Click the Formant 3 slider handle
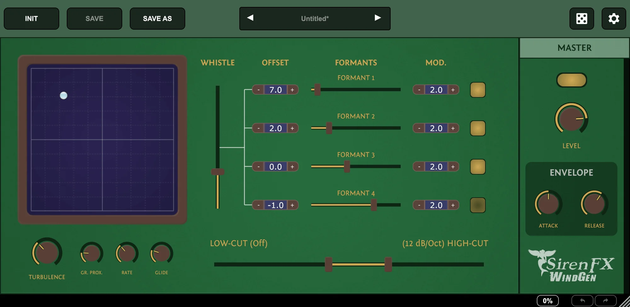Viewport: 630px width, 307px height. tap(347, 166)
